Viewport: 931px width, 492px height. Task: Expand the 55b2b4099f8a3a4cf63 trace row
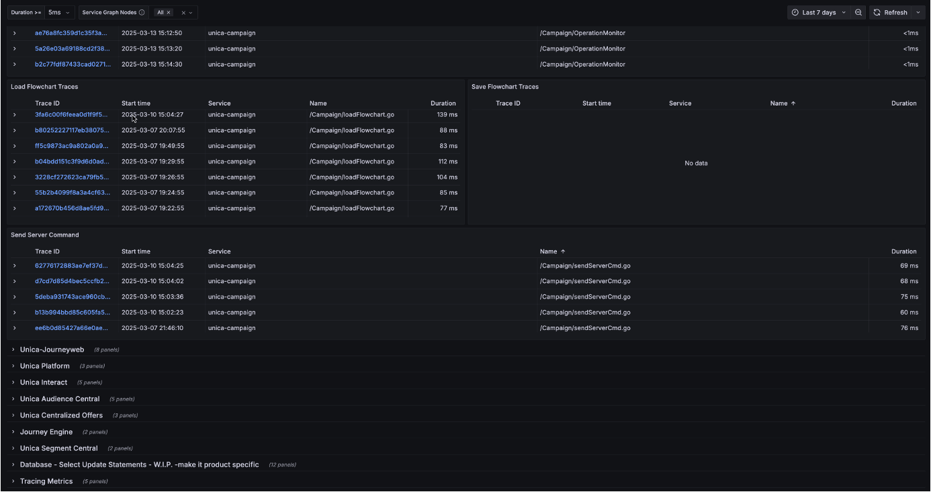click(x=14, y=193)
